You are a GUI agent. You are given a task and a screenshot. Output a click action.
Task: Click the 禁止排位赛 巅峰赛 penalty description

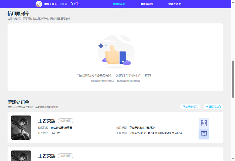point(62,128)
